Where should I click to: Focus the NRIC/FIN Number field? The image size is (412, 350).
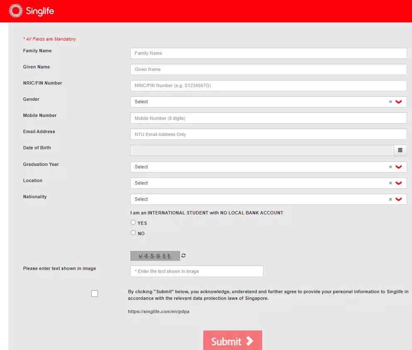point(268,85)
